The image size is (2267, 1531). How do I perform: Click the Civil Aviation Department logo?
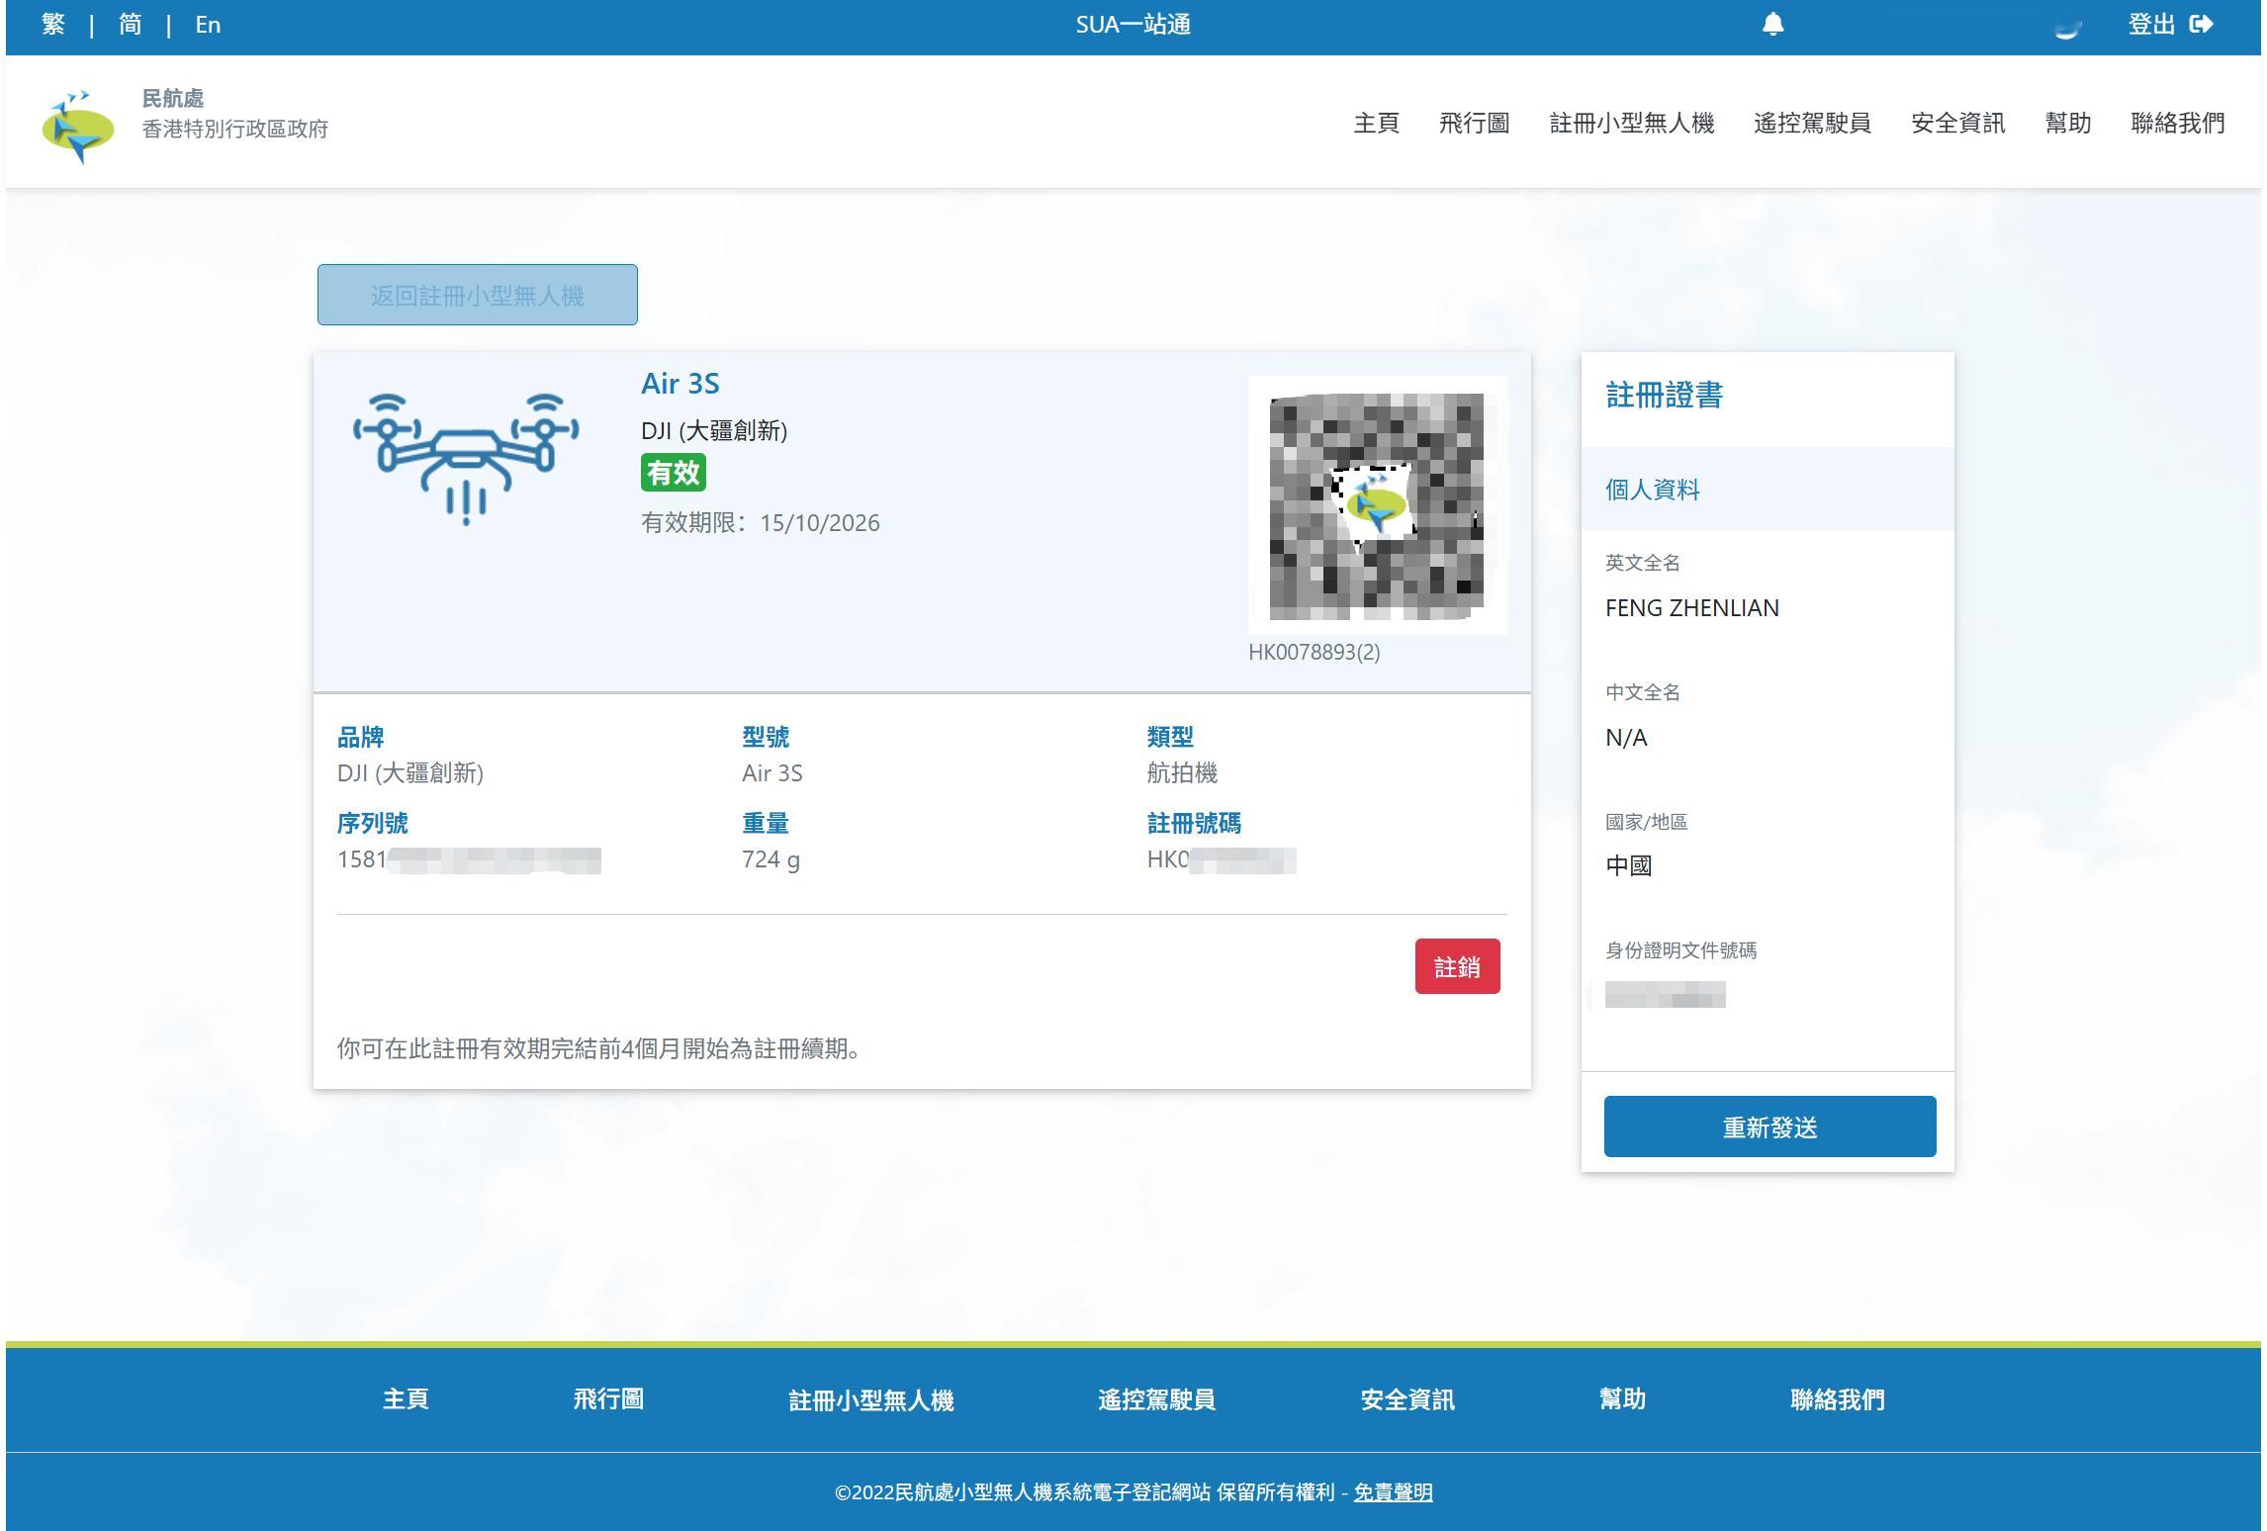click(x=78, y=127)
